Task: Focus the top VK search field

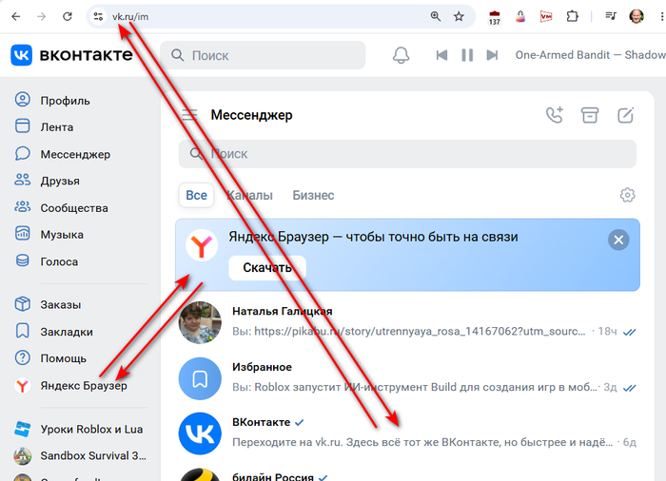Action: tap(263, 55)
